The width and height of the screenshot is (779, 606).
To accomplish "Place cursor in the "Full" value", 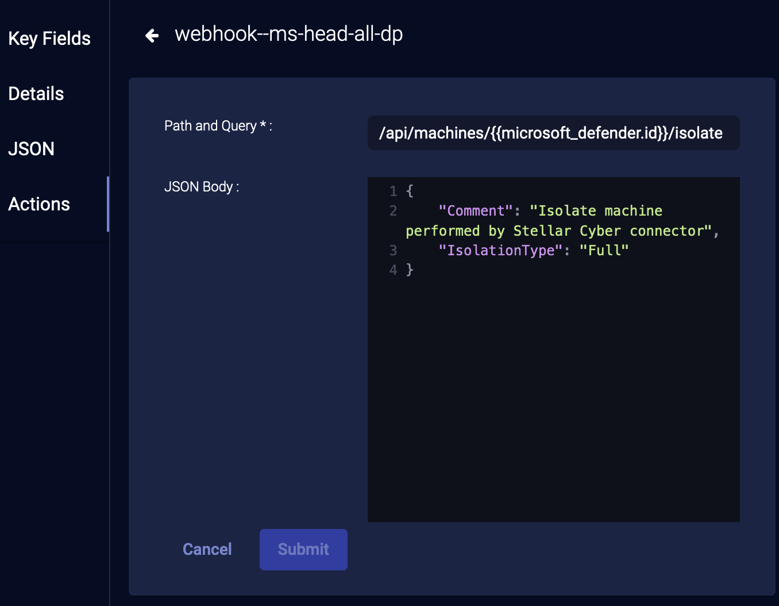I will [604, 250].
